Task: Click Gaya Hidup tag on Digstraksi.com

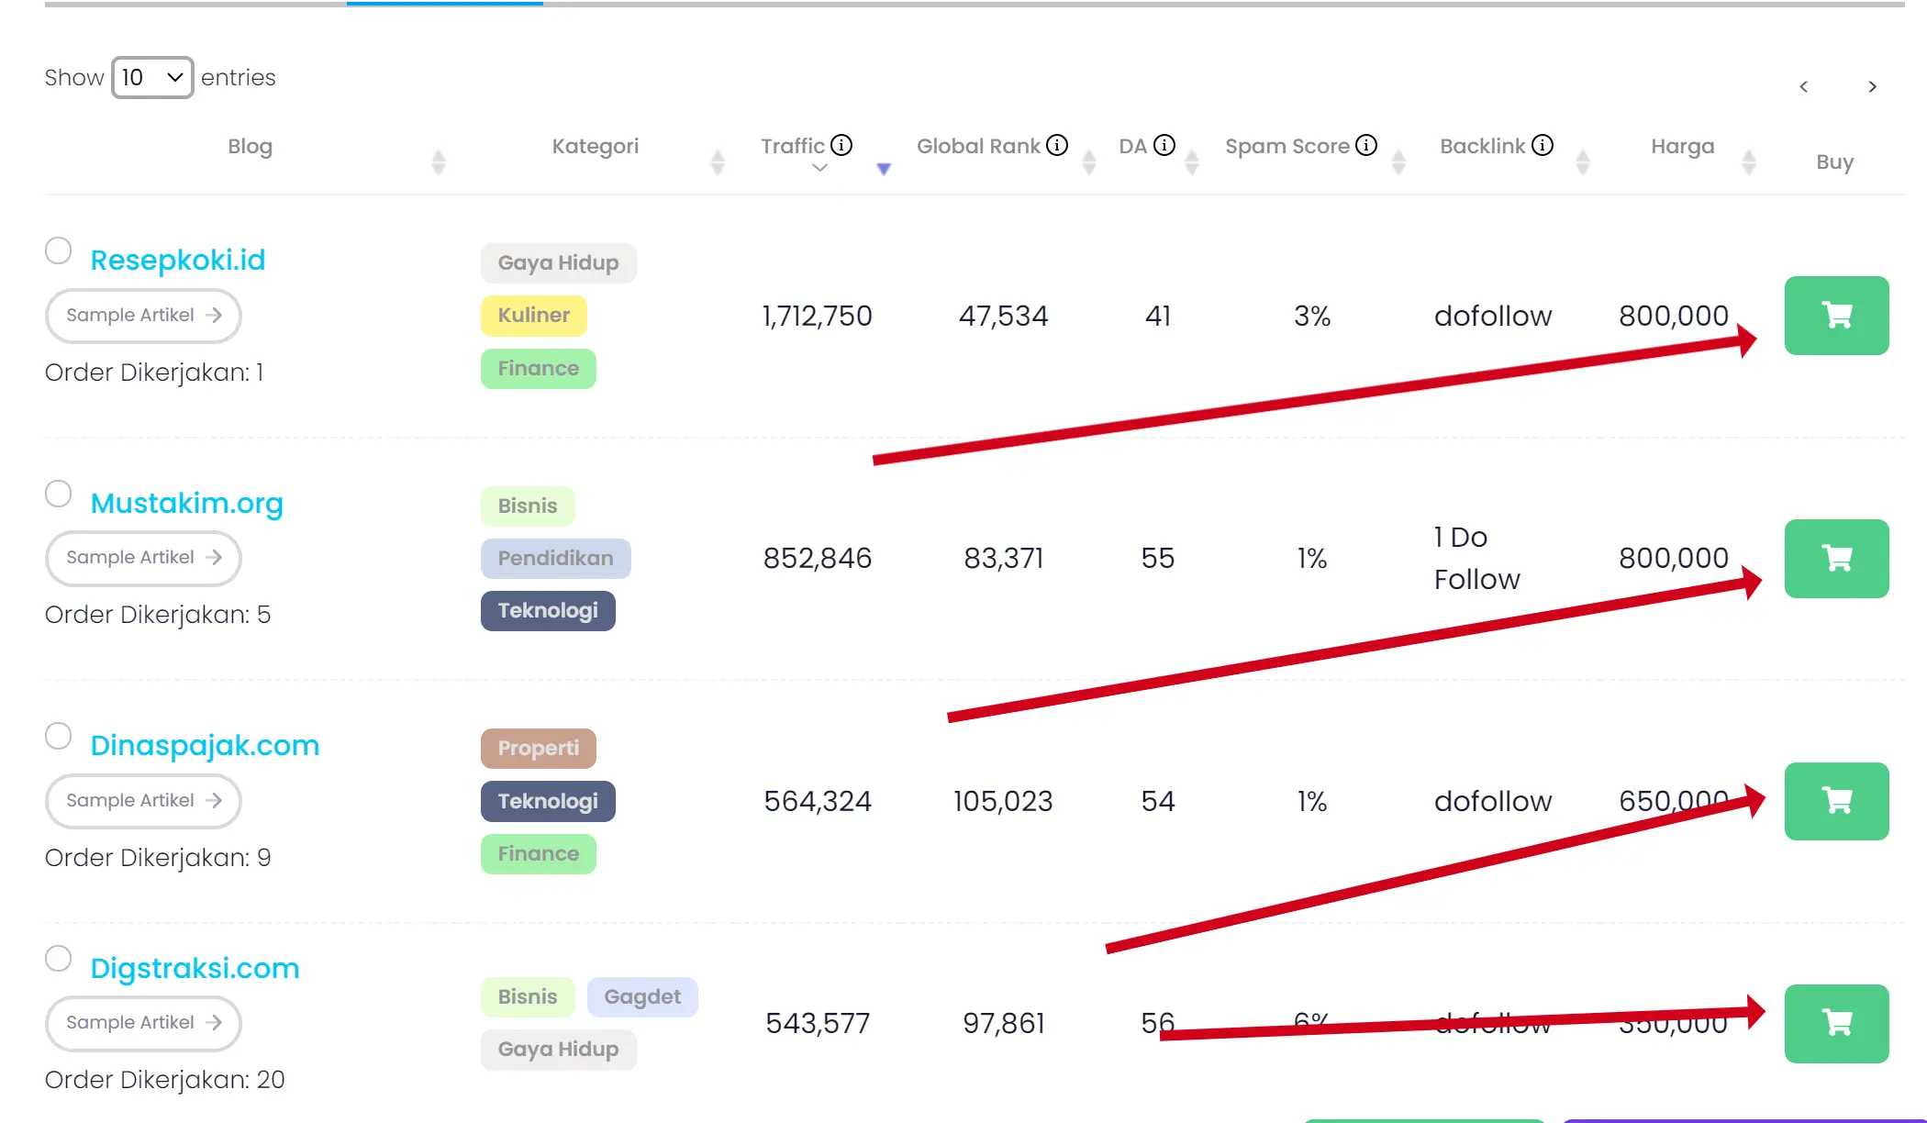Action: [558, 1050]
